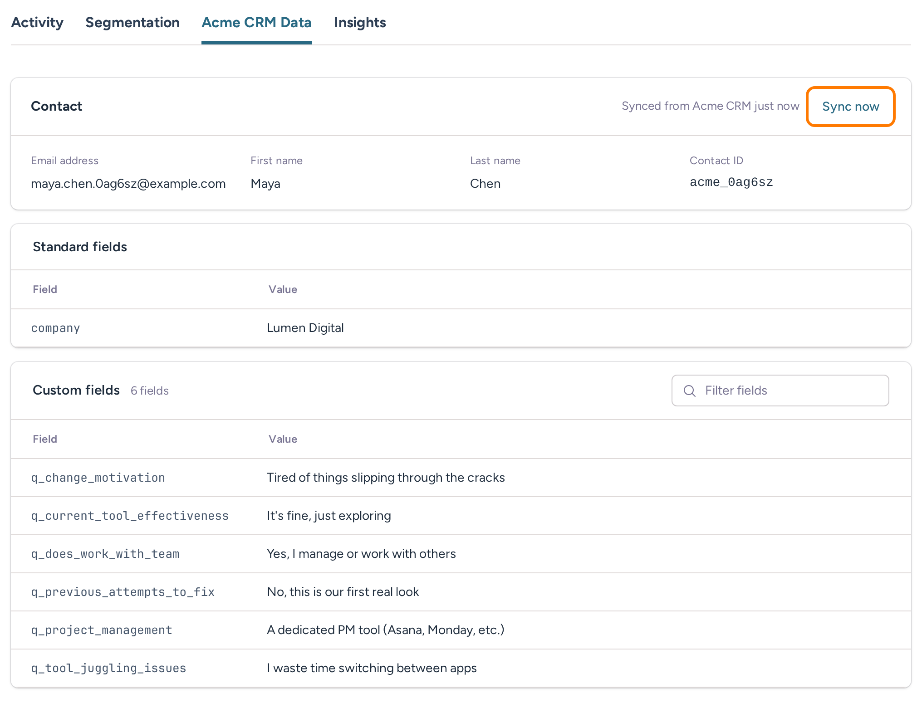Click the q_previous_attempts_to_fix field name

(123, 592)
